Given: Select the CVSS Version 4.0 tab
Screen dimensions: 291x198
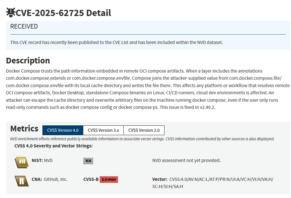Looking at the screenshot, I should (63, 130).
